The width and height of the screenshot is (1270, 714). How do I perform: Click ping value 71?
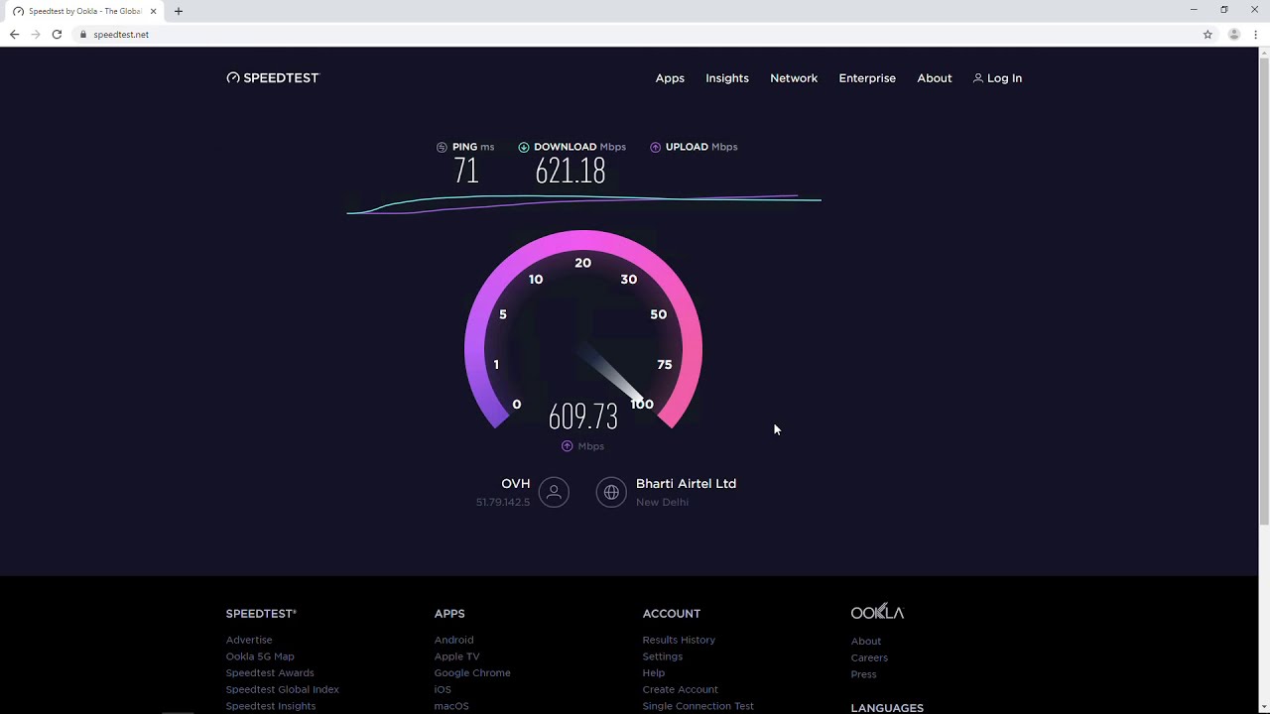[x=466, y=171]
